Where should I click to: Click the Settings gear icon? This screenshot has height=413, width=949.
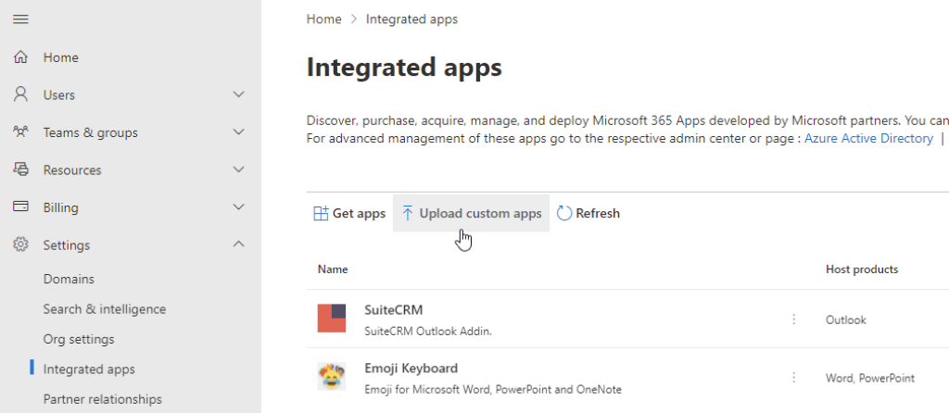point(19,245)
